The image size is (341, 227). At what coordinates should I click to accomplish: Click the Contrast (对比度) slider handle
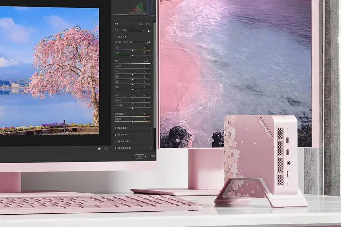point(133,69)
